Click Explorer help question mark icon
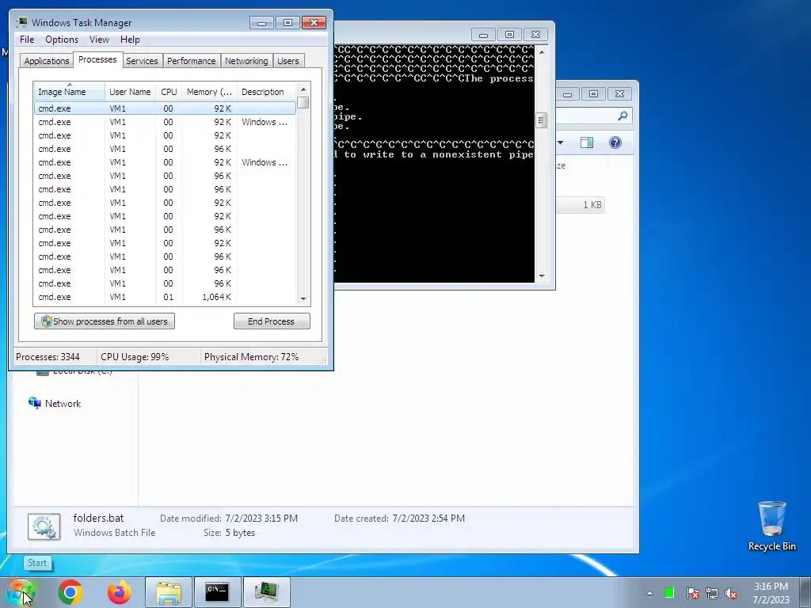 click(615, 142)
